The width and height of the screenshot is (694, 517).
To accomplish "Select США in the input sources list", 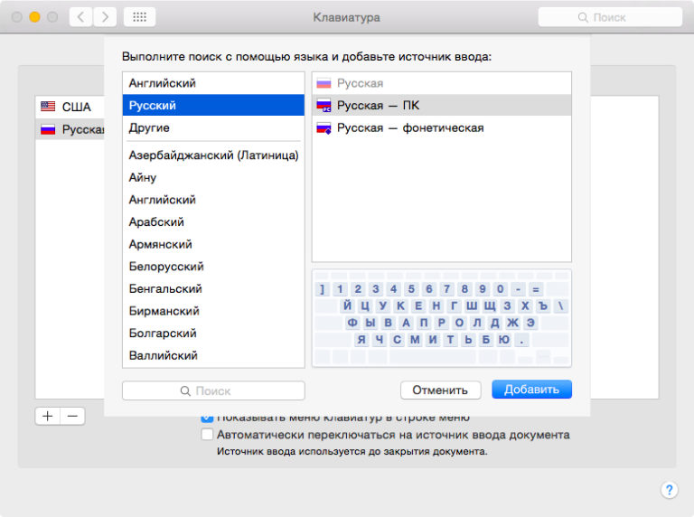I will point(70,107).
